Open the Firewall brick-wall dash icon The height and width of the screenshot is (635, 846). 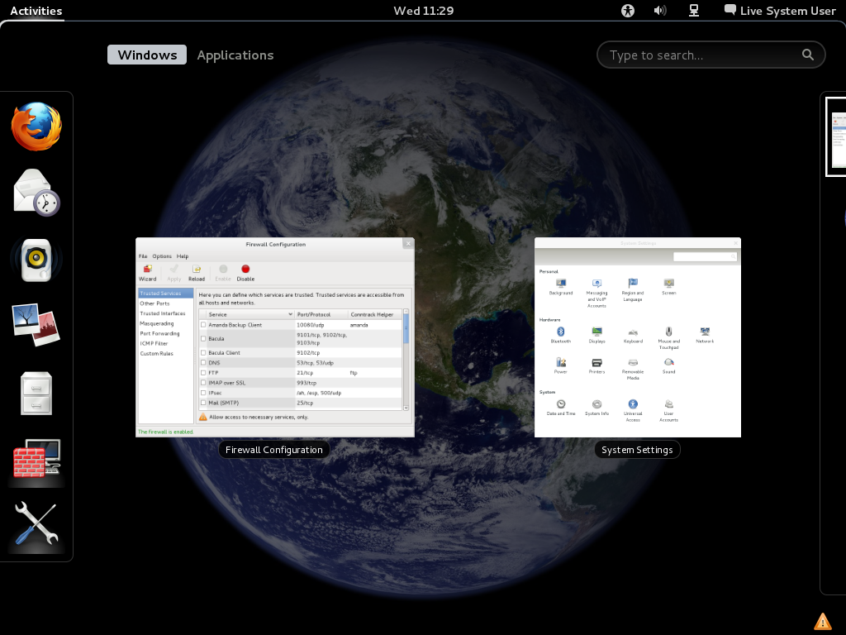(x=36, y=459)
